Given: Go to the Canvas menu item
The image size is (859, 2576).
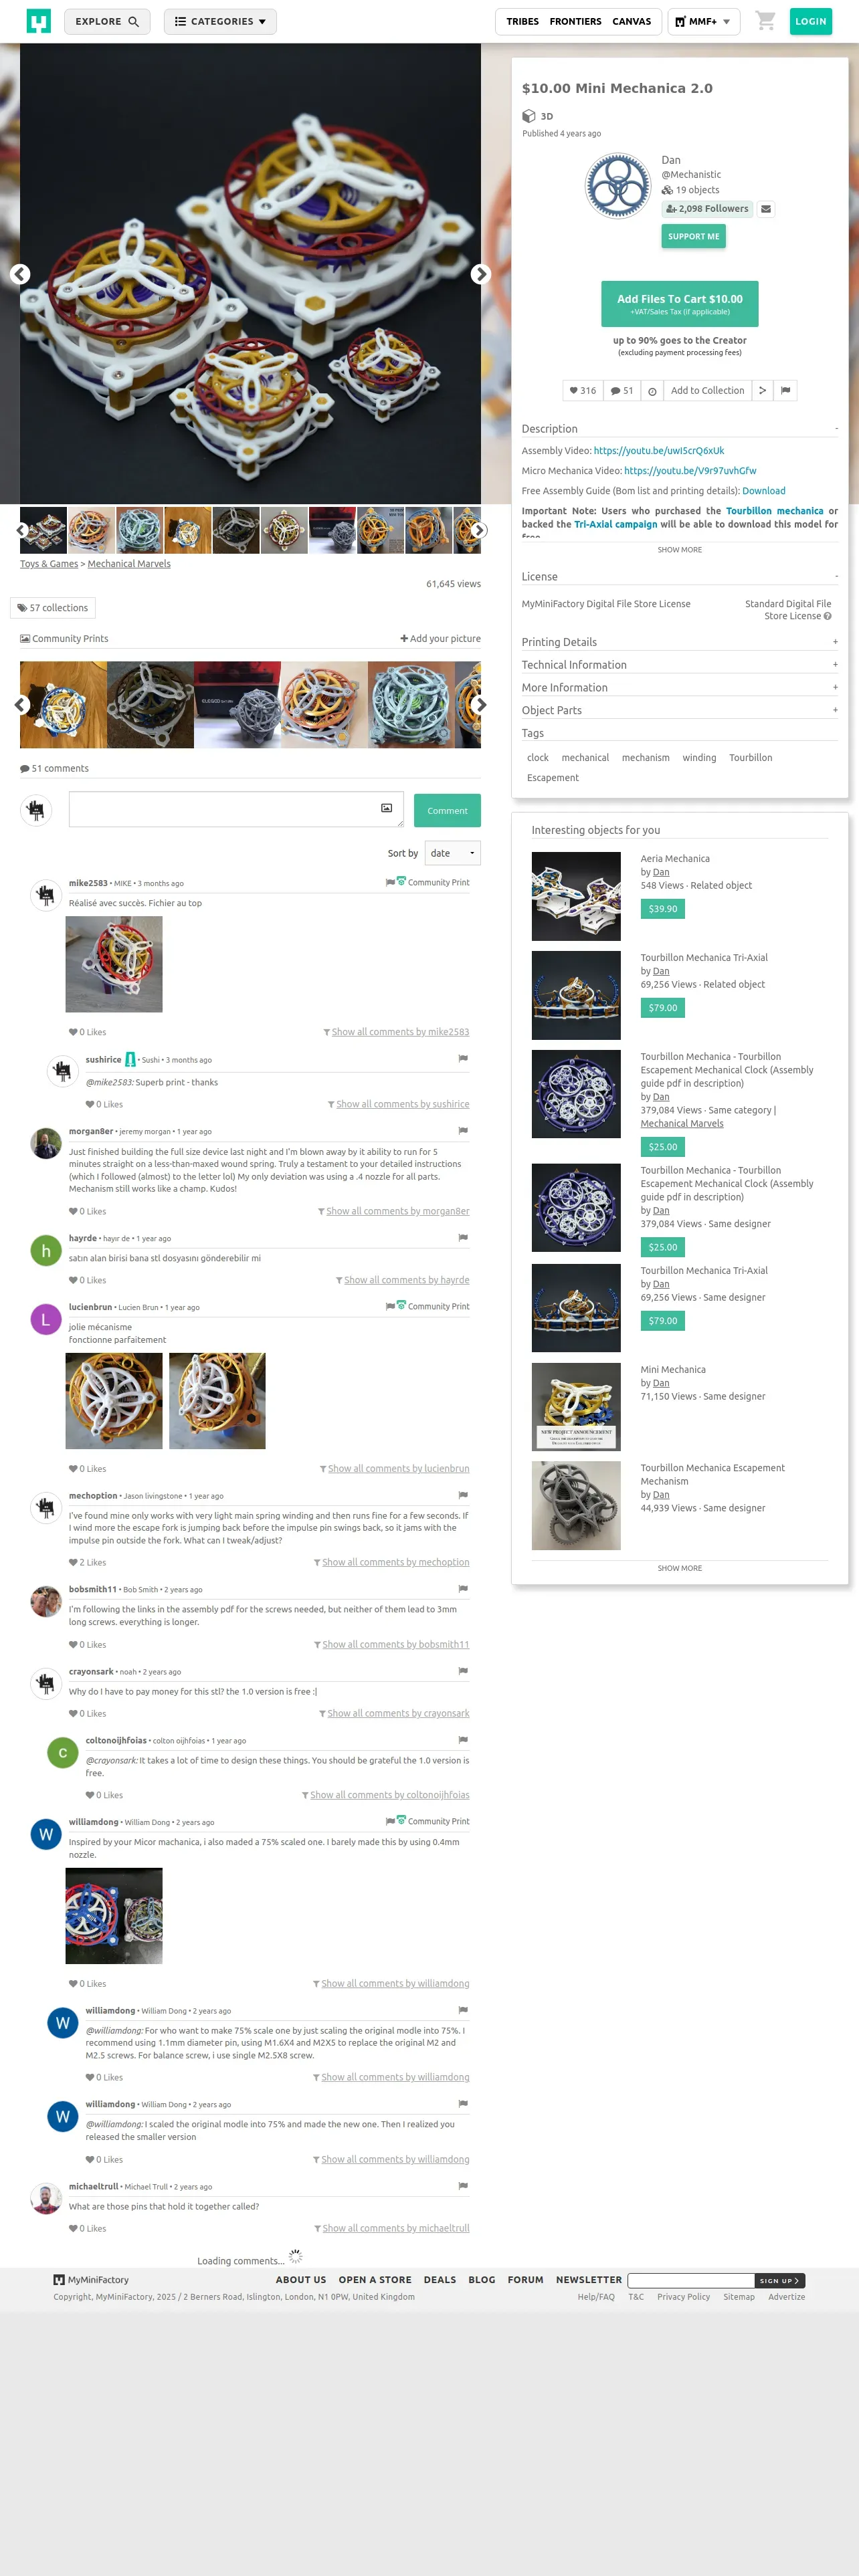Looking at the screenshot, I should click(x=631, y=21).
